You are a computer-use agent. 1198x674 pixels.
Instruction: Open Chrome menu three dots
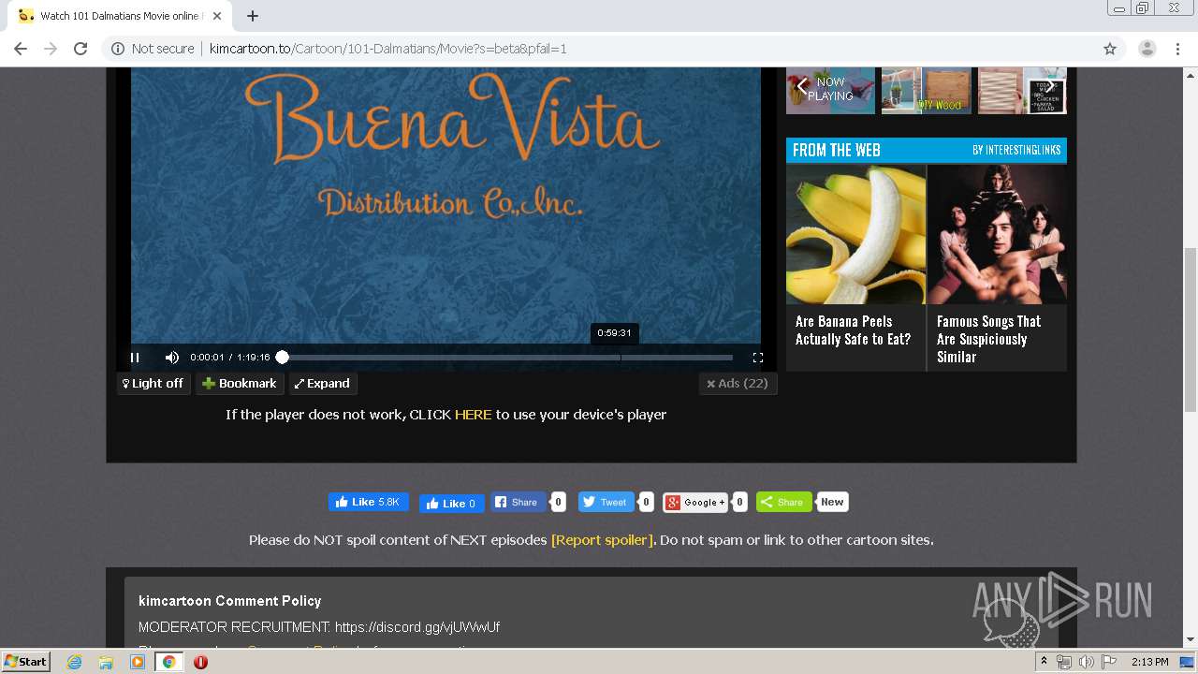point(1177,49)
